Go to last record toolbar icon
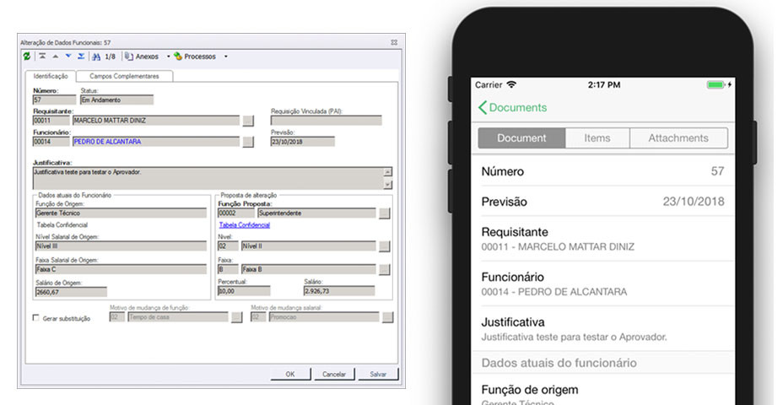The image size is (783, 405). 81,57
